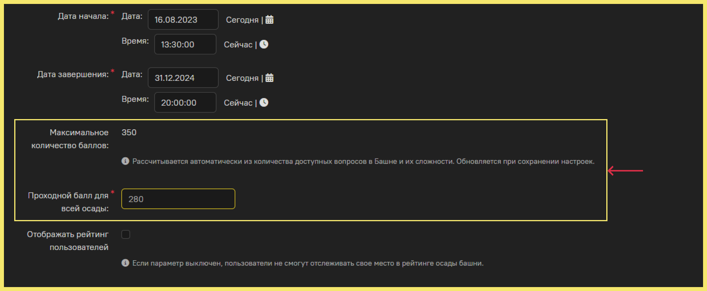
Task: Click the Дата завершения label
Action: click(73, 74)
